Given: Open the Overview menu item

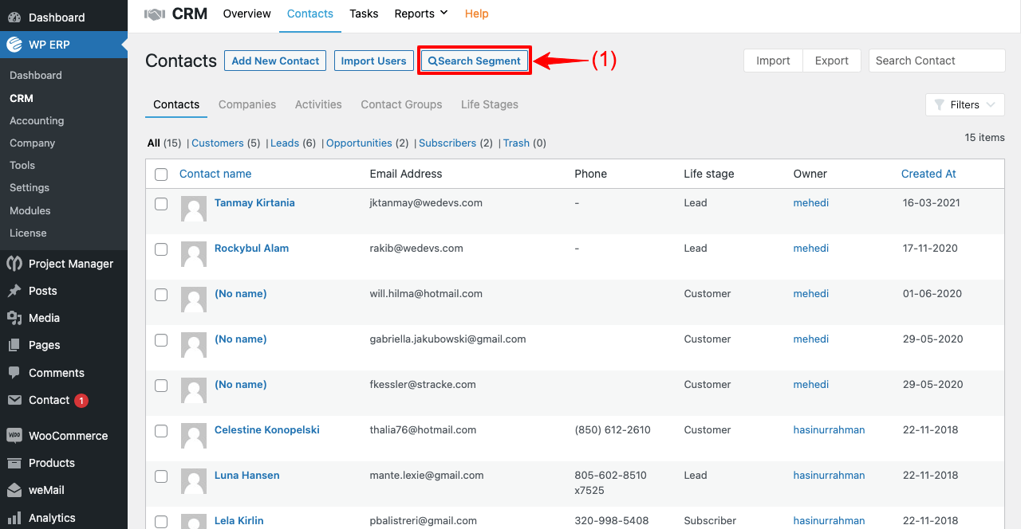Looking at the screenshot, I should (246, 14).
